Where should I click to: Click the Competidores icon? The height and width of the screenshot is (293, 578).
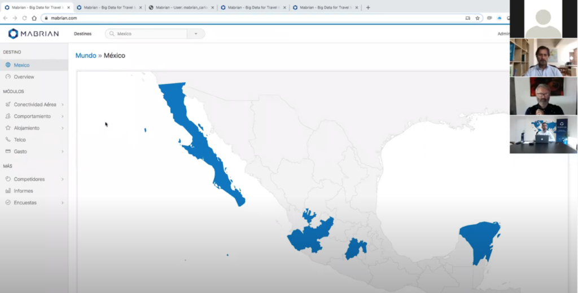coord(8,179)
